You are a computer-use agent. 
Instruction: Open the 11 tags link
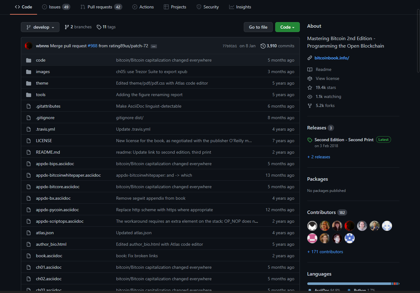point(106,27)
